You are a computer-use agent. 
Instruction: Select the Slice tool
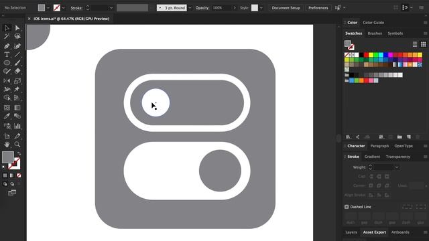pyautogui.click(x=17, y=136)
